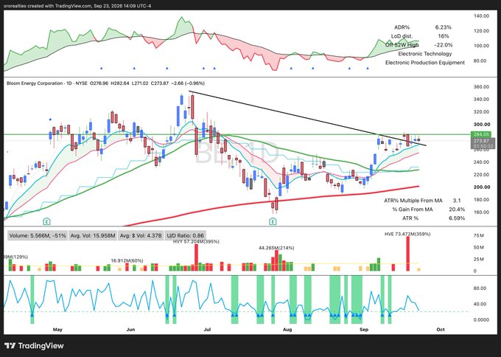Click the 0.0000 label on bottom oscillator axis
This screenshot has width=501, height=357.
pos(480,319)
